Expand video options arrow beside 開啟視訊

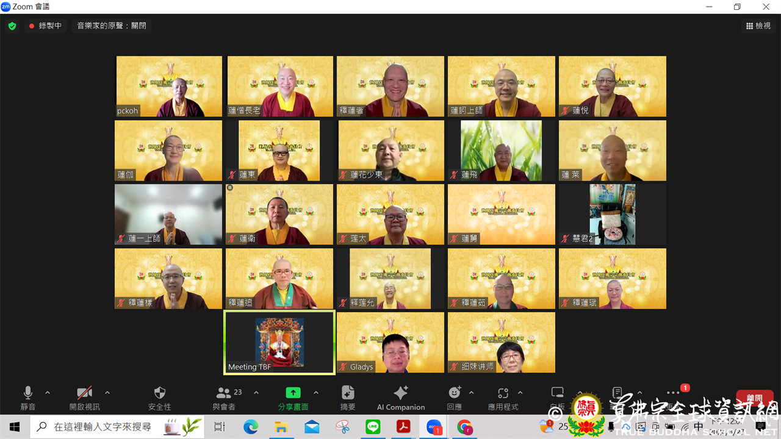click(x=107, y=393)
